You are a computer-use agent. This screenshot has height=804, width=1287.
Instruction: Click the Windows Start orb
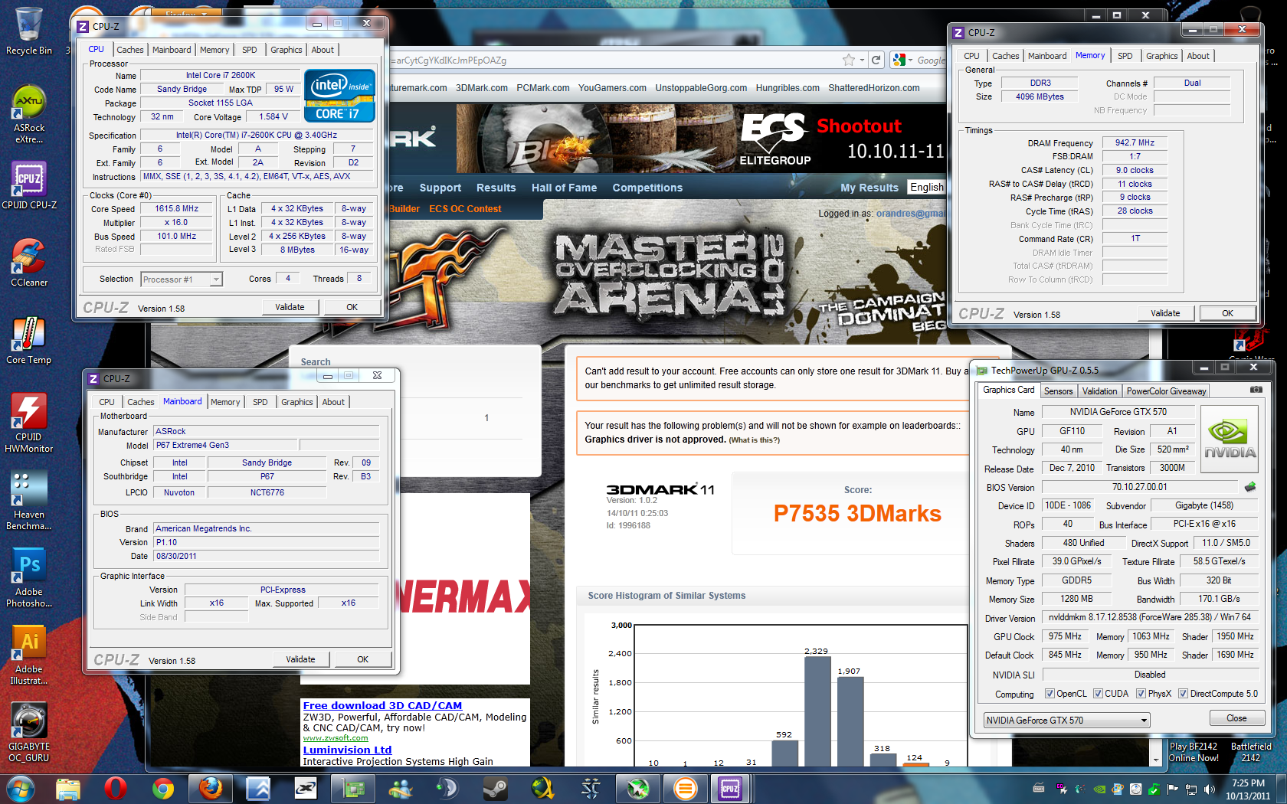pos(20,789)
